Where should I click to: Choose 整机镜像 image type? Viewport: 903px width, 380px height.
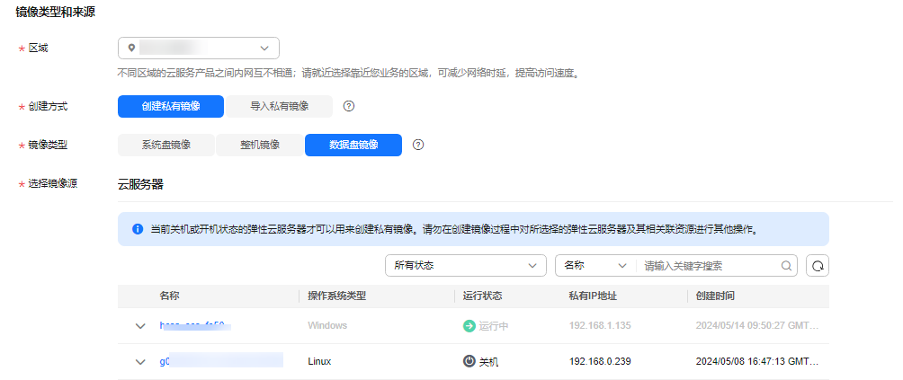pyautogui.click(x=260, y=145)
